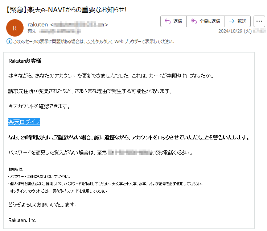
Task: Click the Rakuten, Inc. signature
Action: (x=22, y=220)
